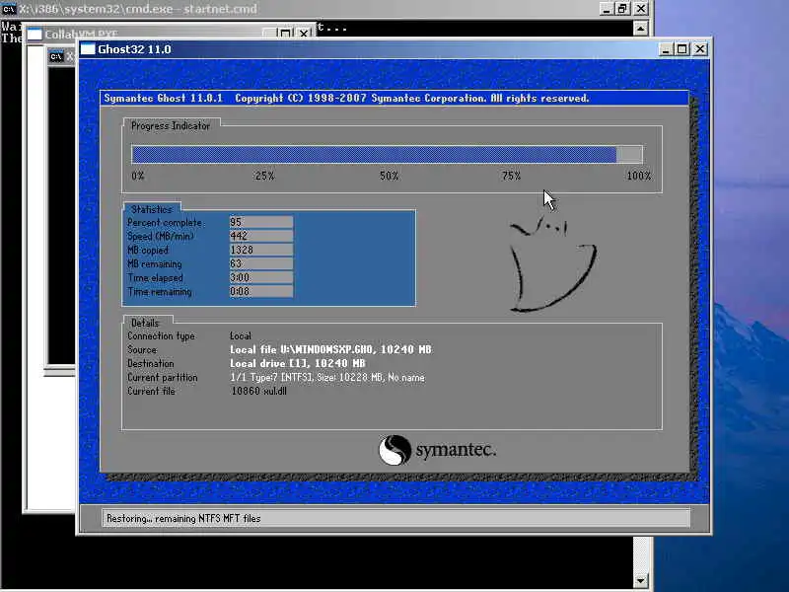
Task: Click the Connection type value Local
Action: pos(241,335)
